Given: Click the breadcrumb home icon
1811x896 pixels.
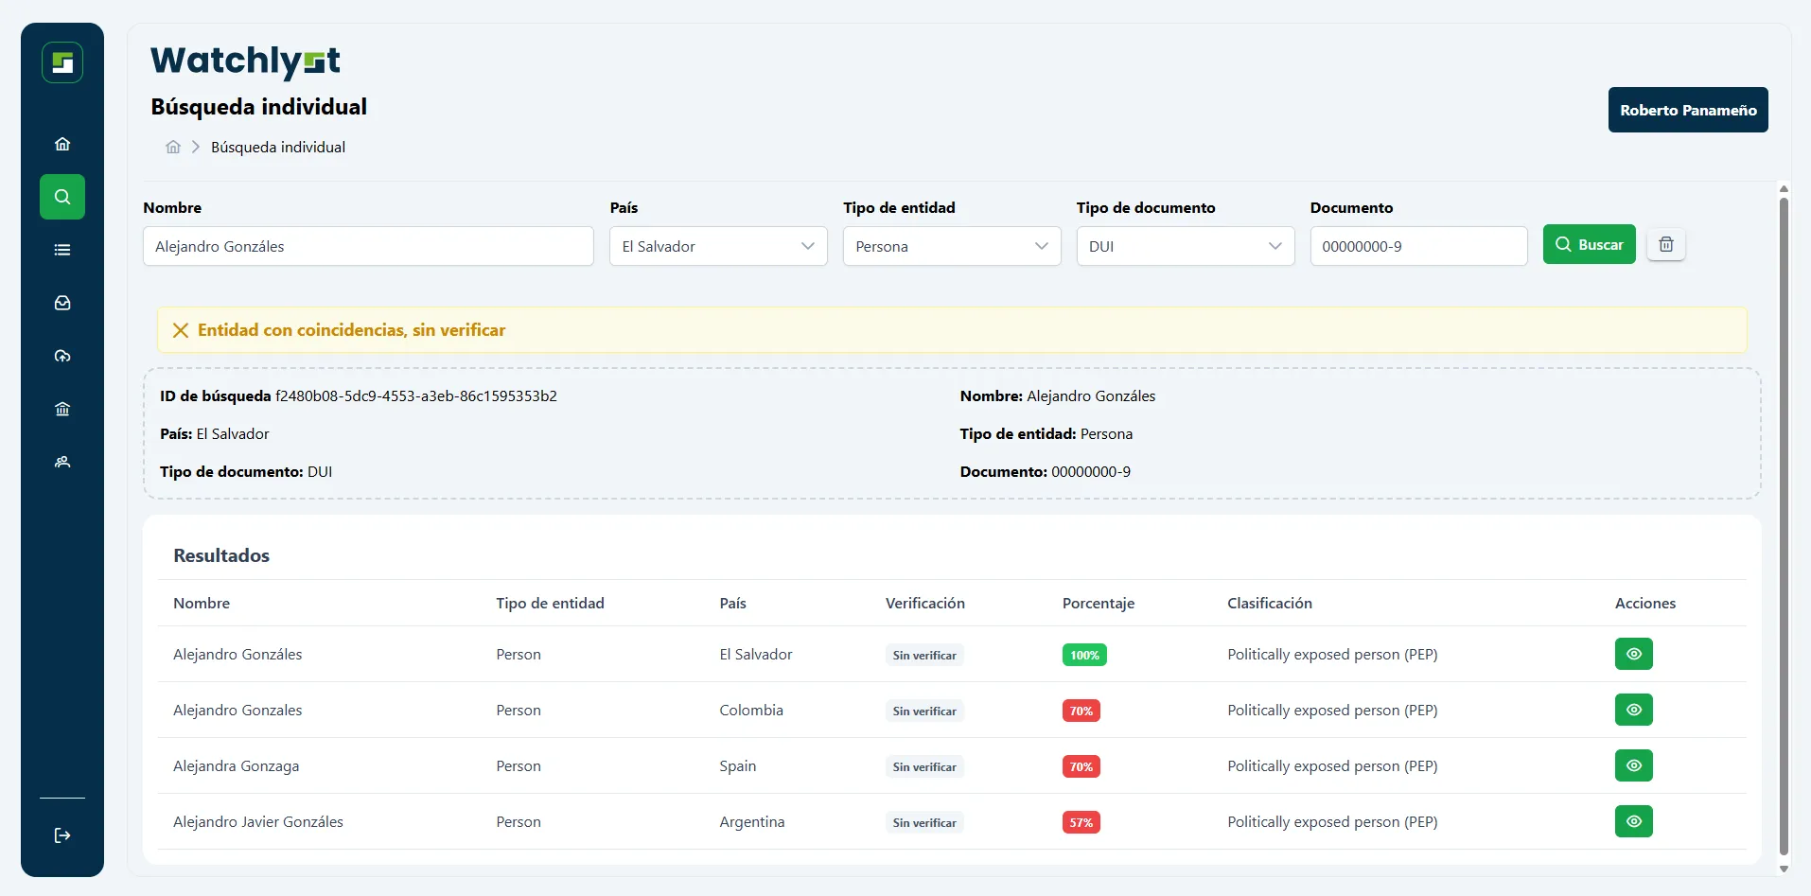Looking at the screenshot, I should pos(173,147).
